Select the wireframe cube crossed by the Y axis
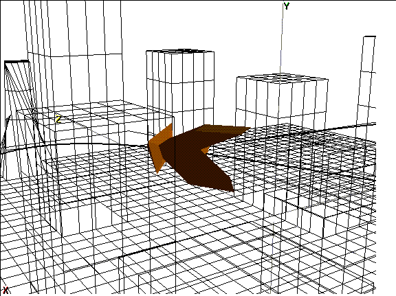396x296 pixels. point(282,97)
